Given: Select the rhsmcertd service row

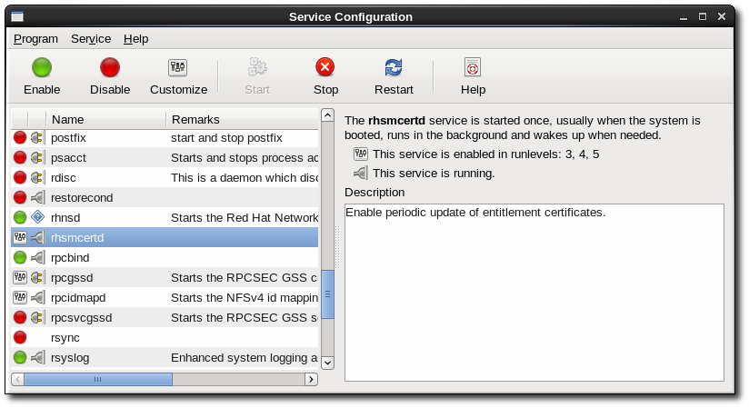Looking at the screenshot, I should click(165, 237).
